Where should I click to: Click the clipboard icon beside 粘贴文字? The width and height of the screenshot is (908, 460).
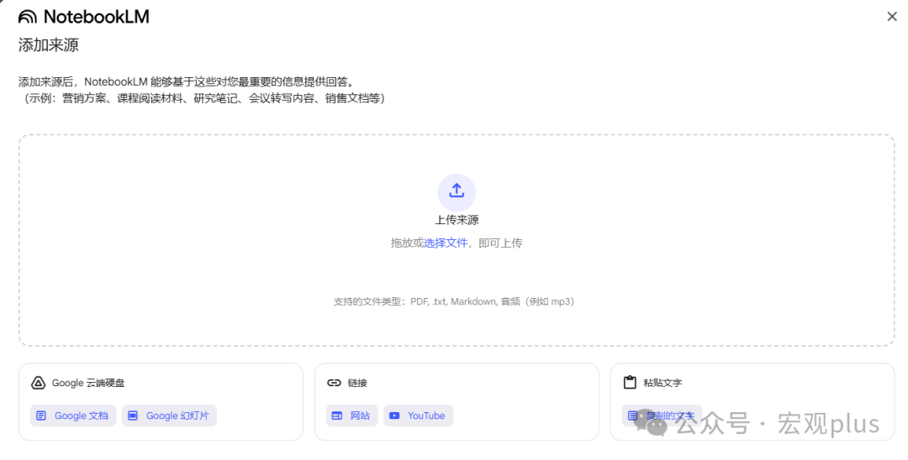(x=630, y=383)
